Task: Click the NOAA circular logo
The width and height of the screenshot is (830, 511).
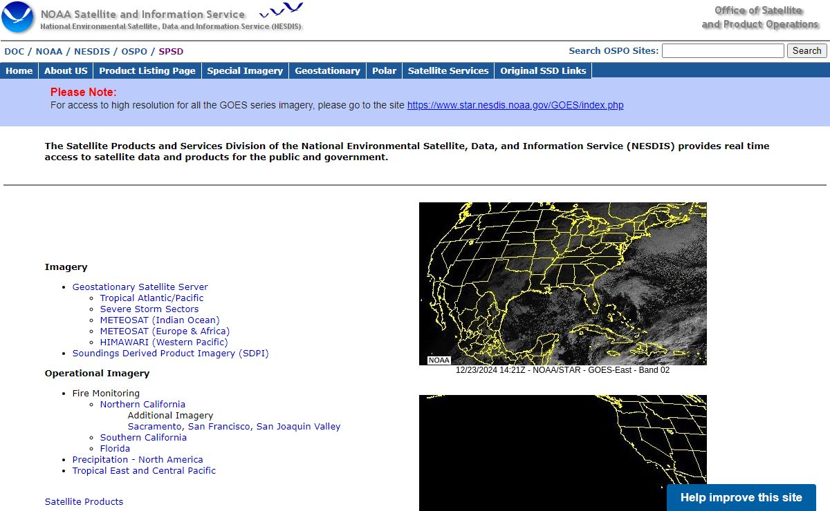Action: [x=17, y=17]
